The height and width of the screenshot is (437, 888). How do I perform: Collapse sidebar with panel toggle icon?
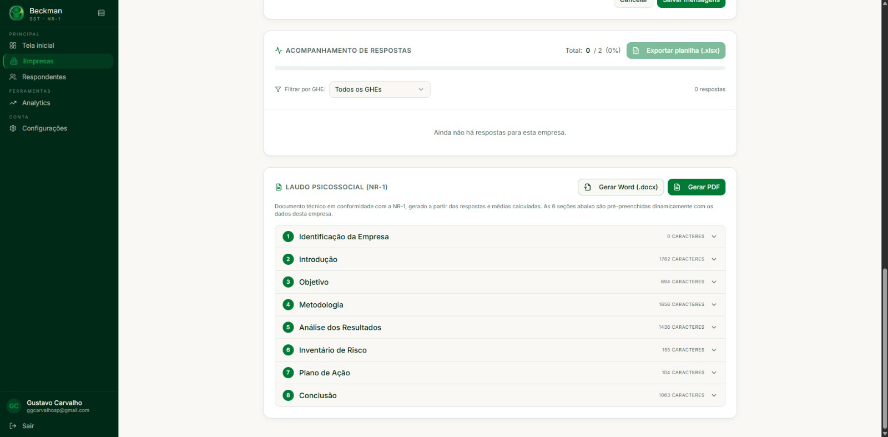(x=101, y=13)
